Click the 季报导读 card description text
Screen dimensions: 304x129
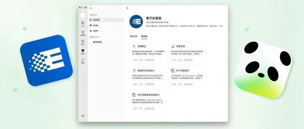tap(187, 53)
